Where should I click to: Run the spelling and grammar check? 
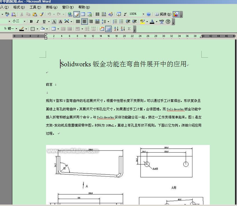click(x=7, y=14)
